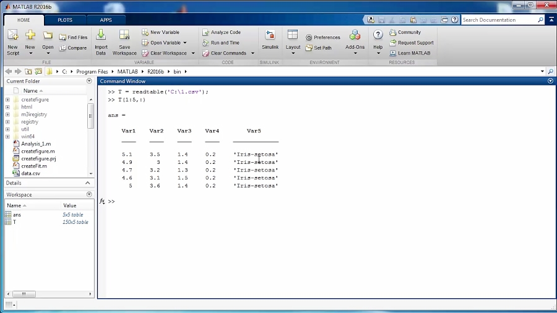Image resolution: width=557 pixels, height=313 pixels.
Task: Click the Browse for folder icon
Action: (38, 71)
